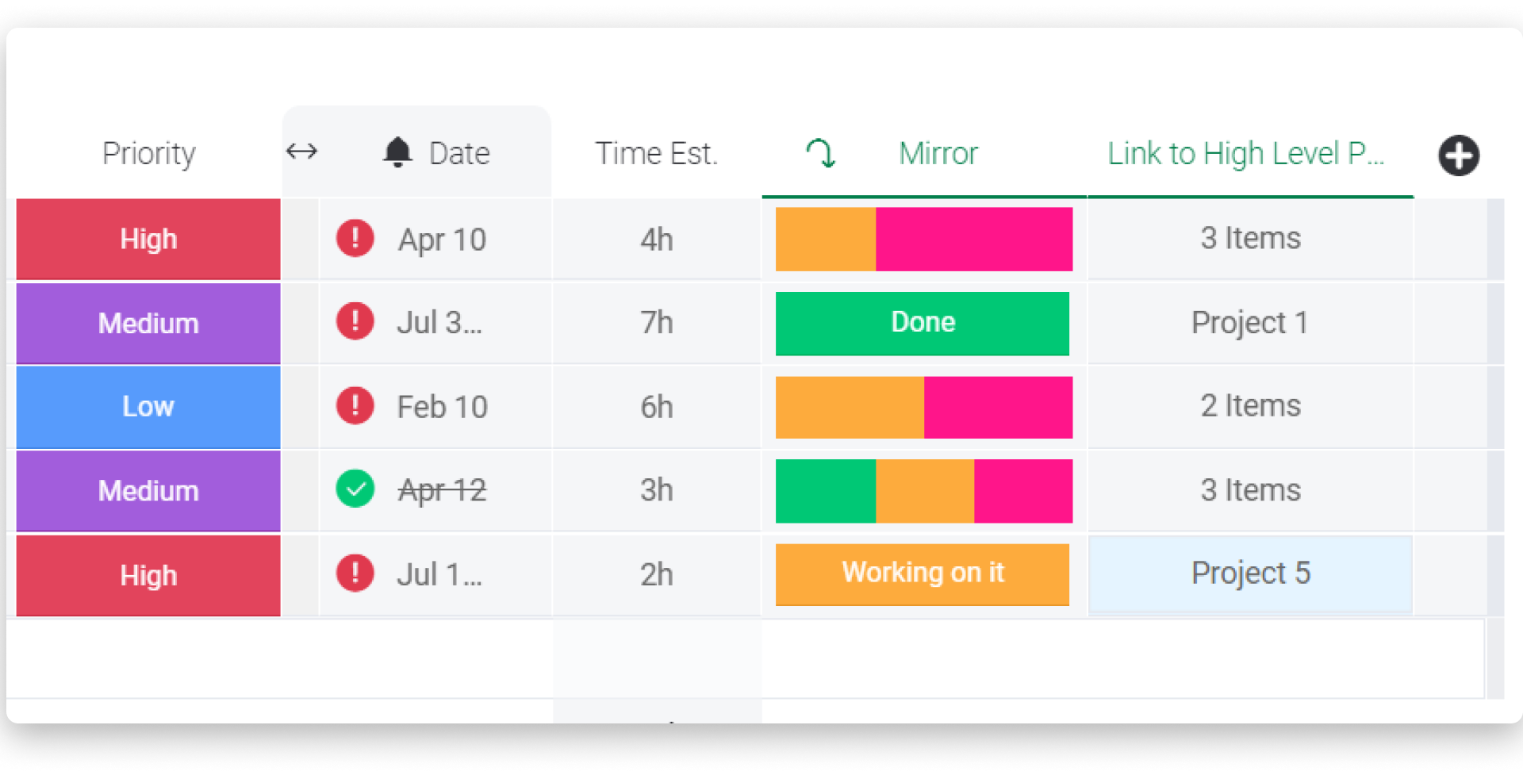Click the Mirror column curved arrow icon
This screenshot has width=1523, height=775.
(x=820, y=152)
